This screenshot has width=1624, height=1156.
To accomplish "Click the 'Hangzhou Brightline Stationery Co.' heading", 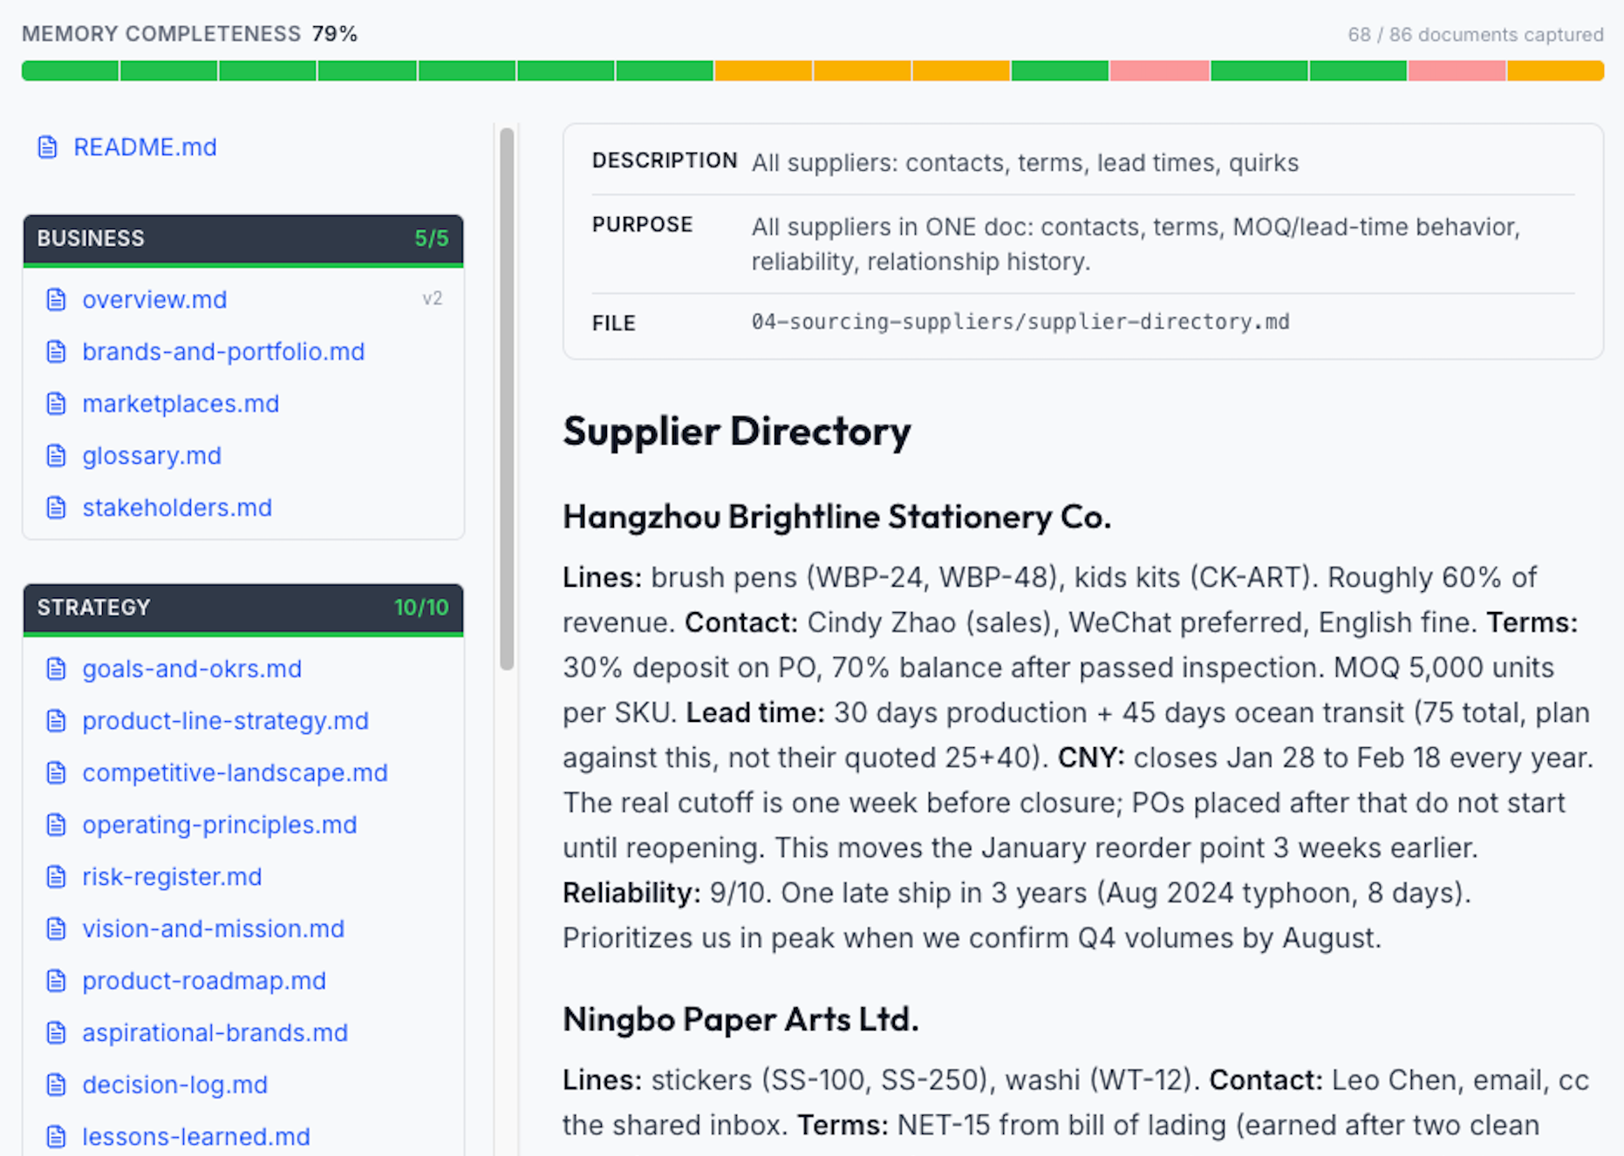I will click(x=837, y=517).
